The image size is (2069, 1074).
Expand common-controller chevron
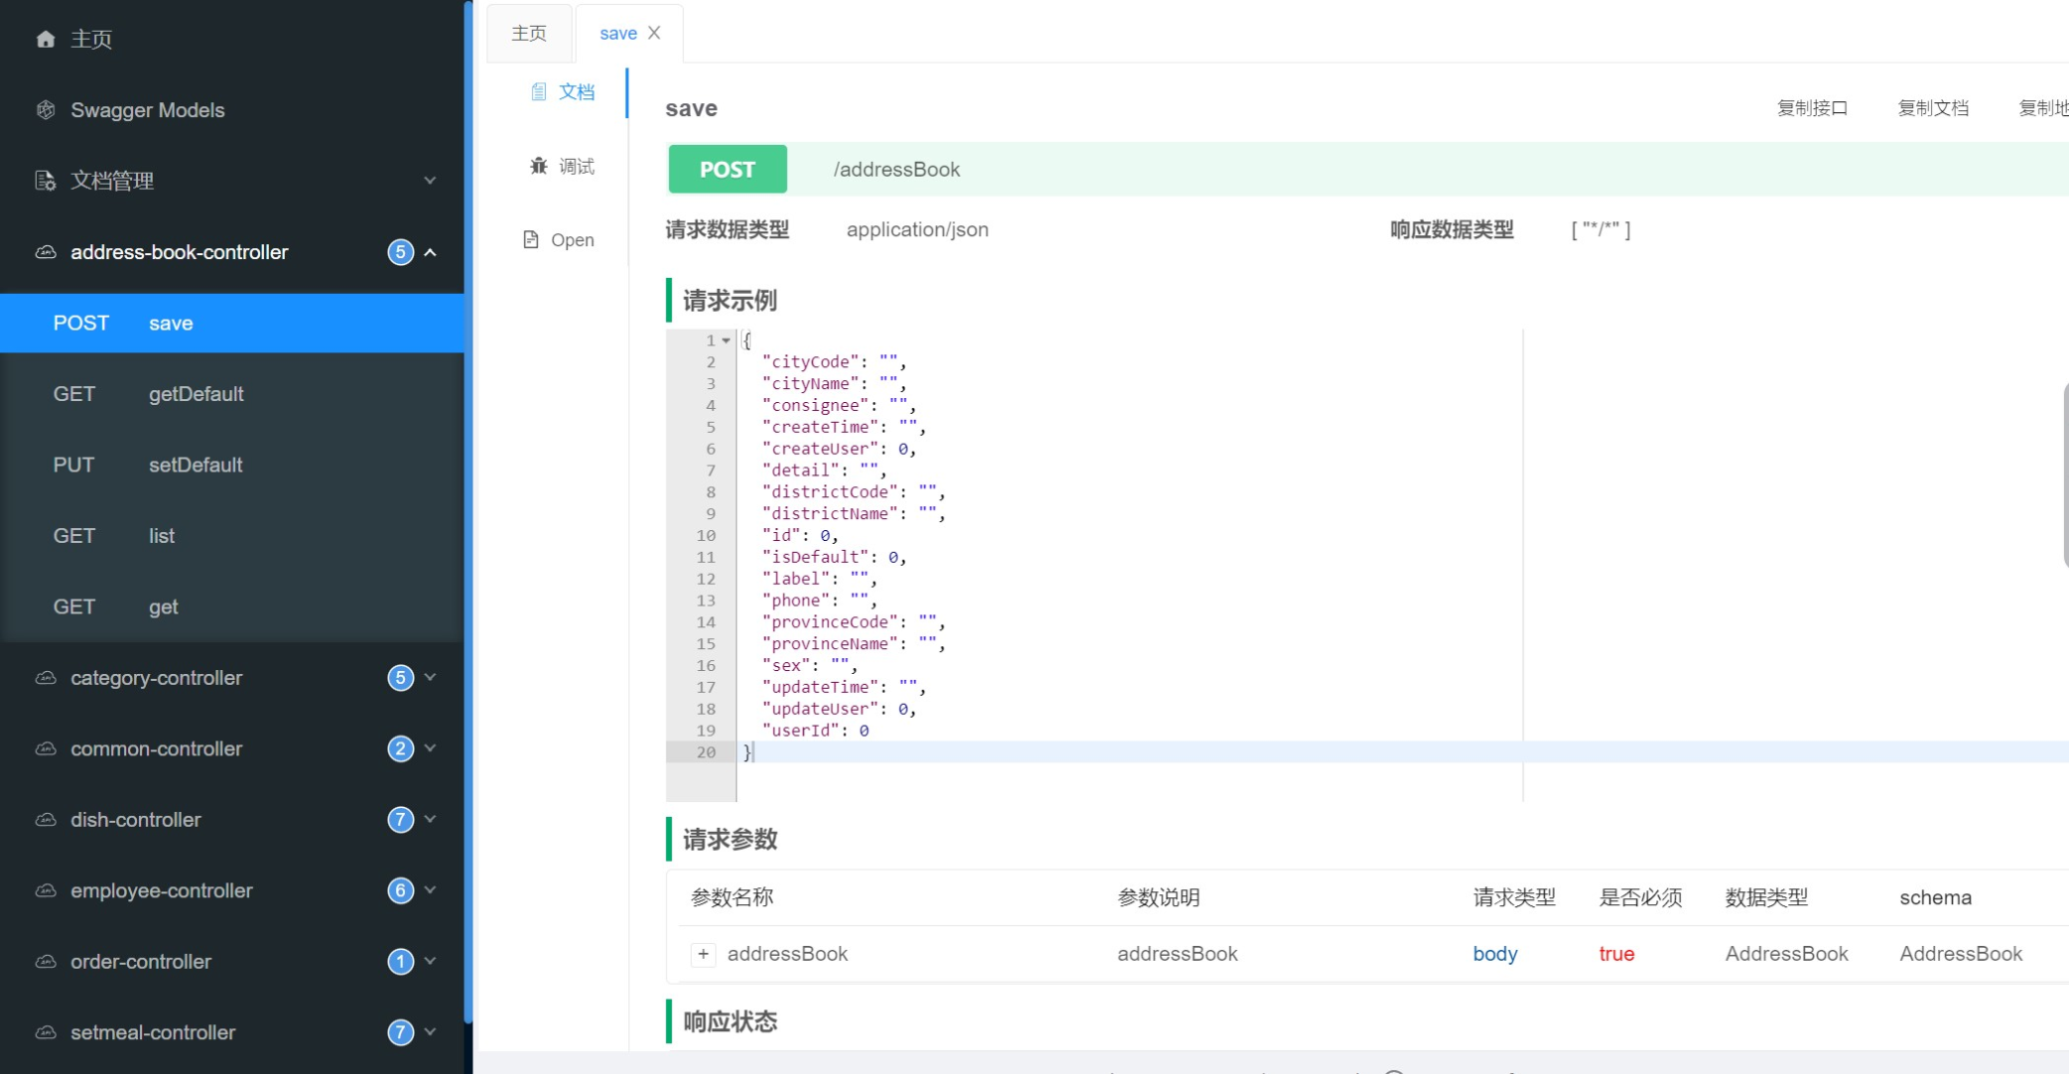pyautogui.click(x=430, y=748)
